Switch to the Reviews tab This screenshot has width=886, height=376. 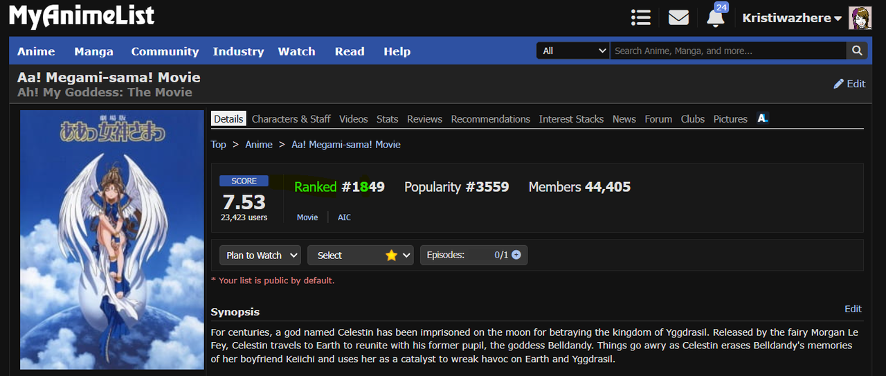point(424,119)
